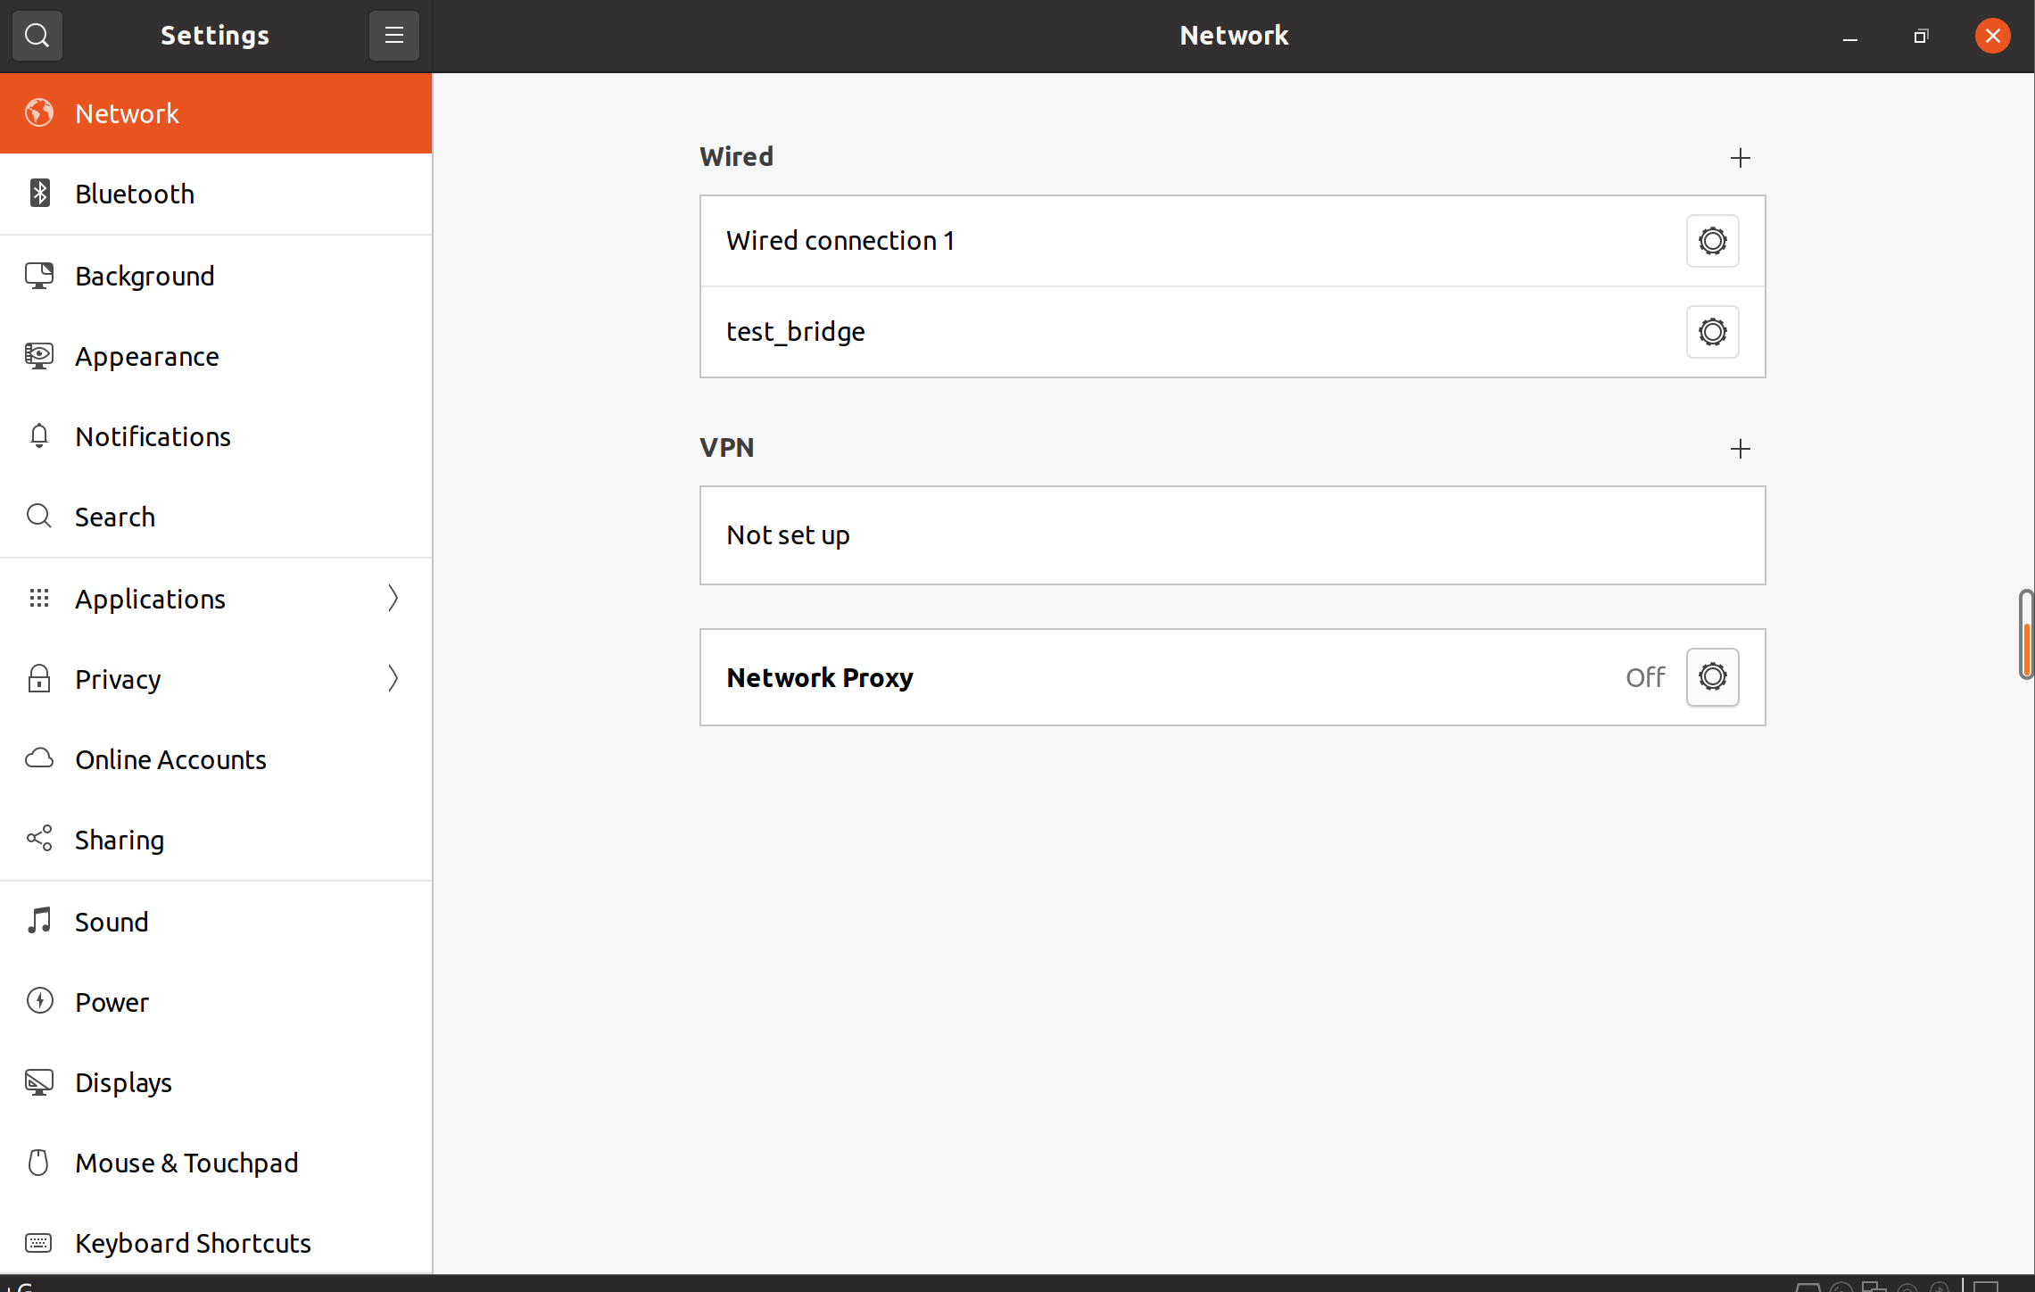Add a new wired connection
2035x1292 pixels.
(1740, 158)
